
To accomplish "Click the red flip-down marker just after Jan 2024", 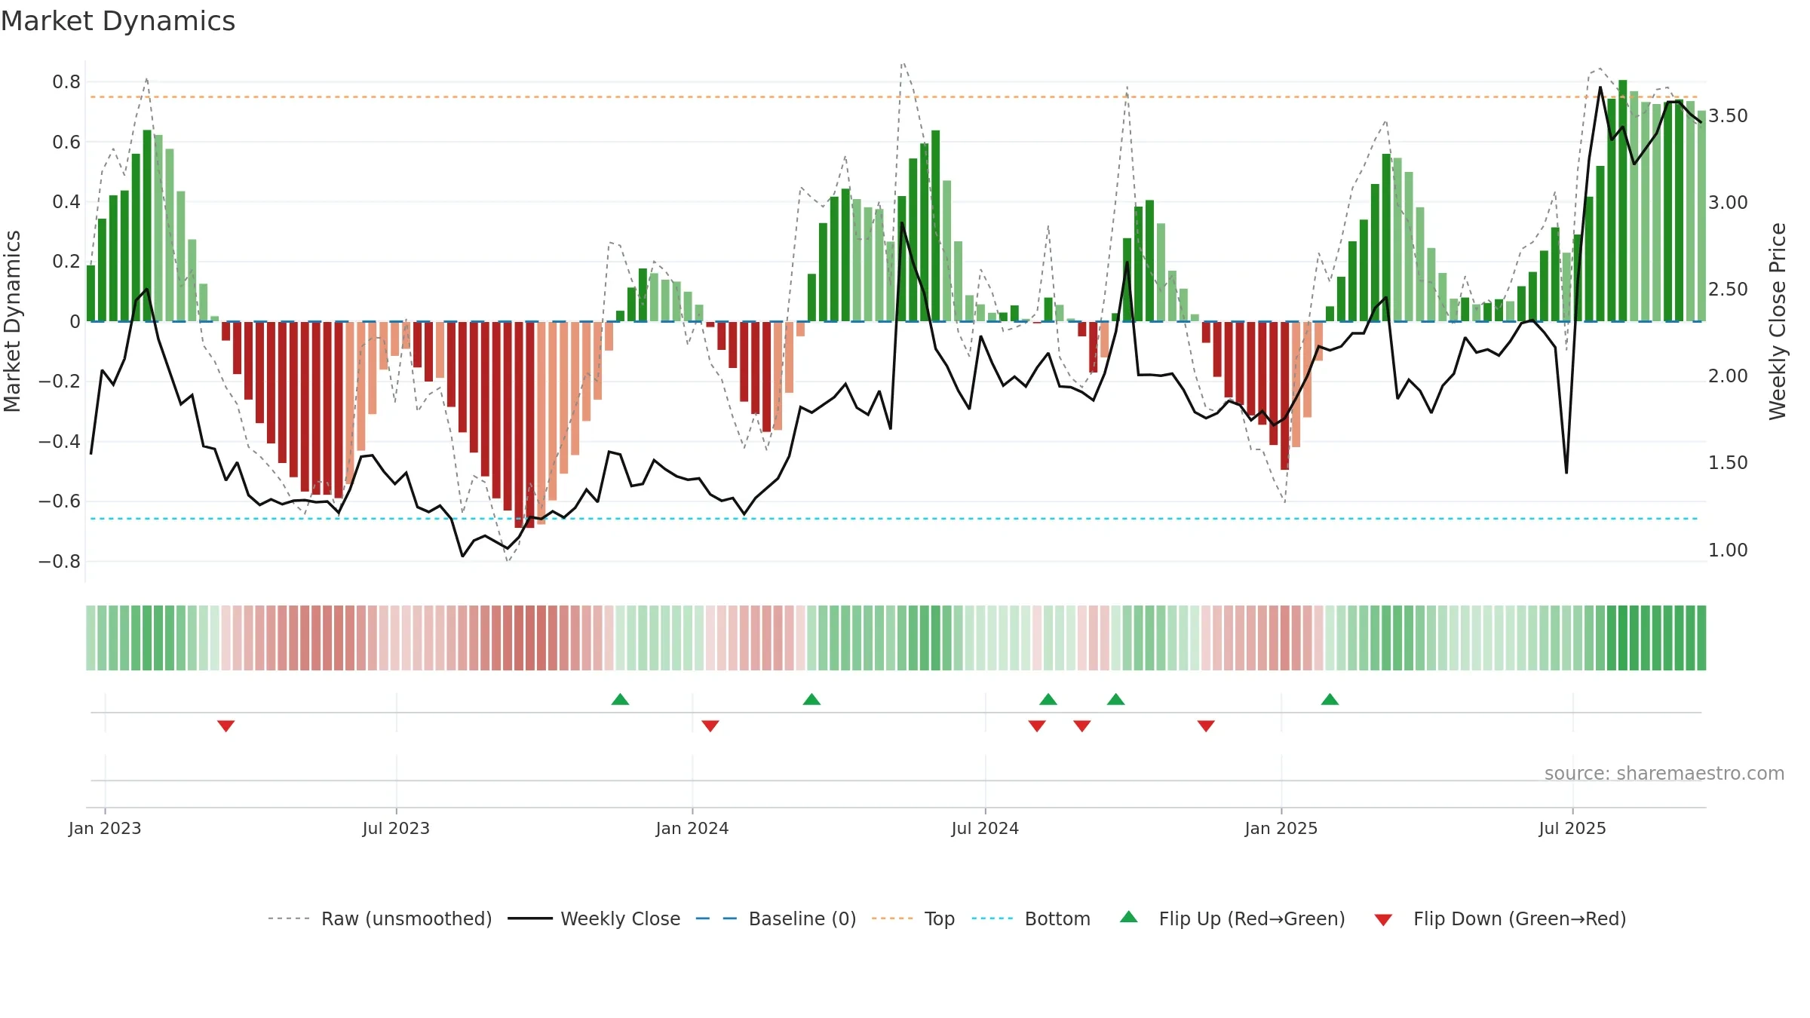I will coord(710,726).
